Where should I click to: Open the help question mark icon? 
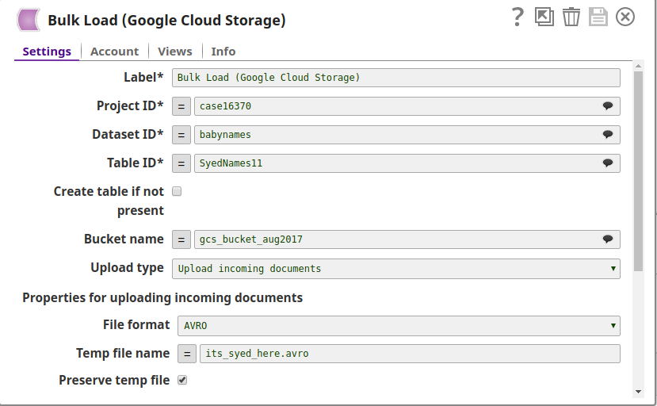point(518,17)
